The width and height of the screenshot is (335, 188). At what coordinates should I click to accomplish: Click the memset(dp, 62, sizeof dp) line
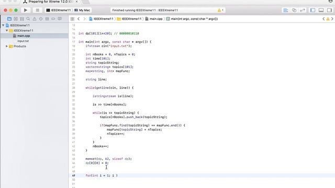[108, 159]
